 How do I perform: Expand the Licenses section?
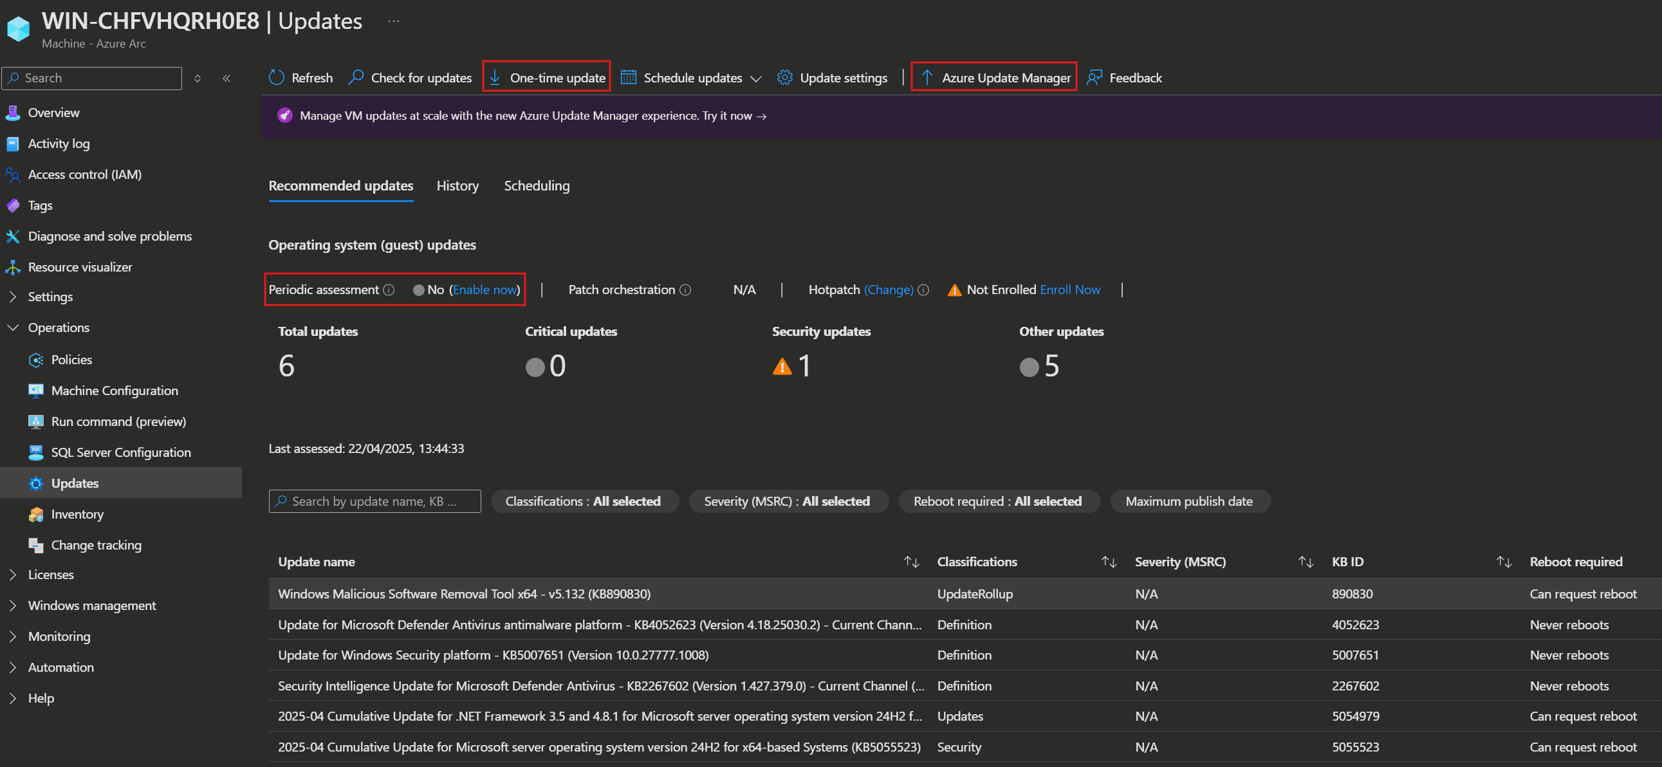[13, 575]
